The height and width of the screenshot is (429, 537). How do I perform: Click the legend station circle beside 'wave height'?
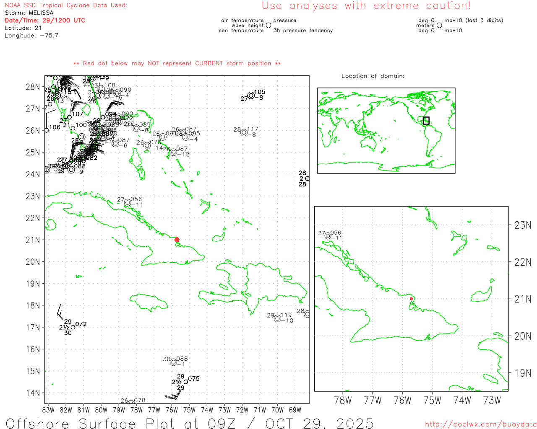pyautogui.click(x=268, y=26)
